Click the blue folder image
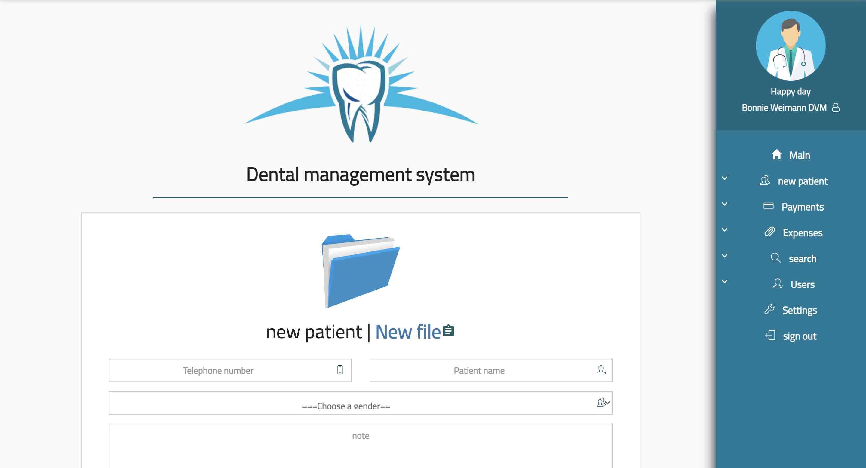Viewport: 866px width, 468px height. (361, 271)
